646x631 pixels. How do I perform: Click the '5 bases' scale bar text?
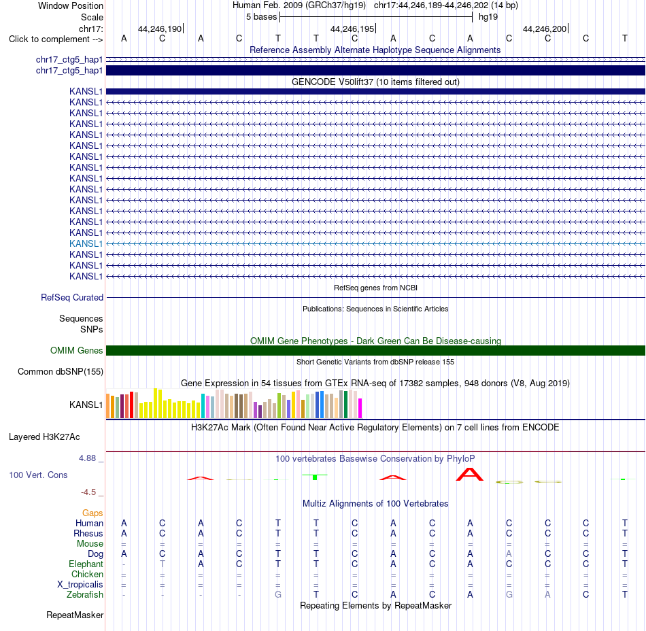(x=262, y=17)
